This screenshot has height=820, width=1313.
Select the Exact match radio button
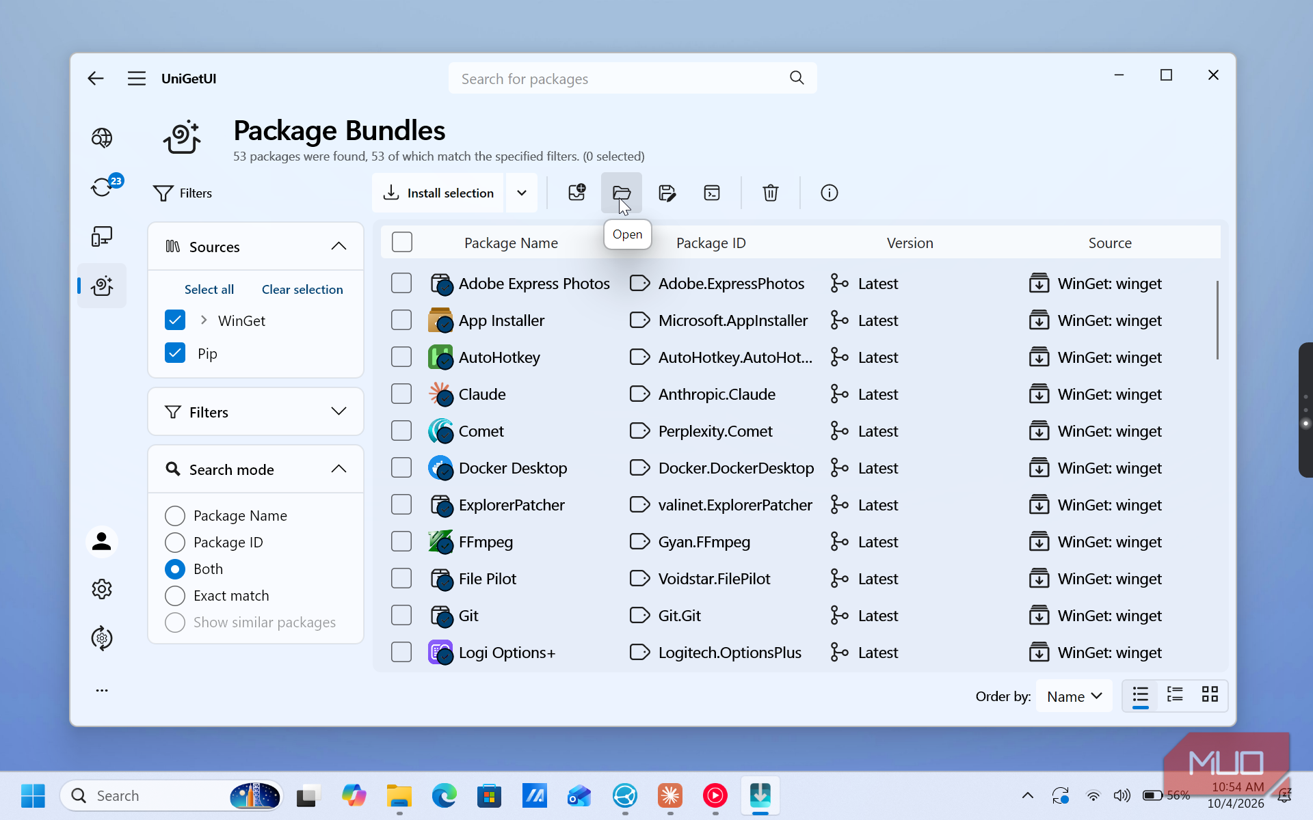[x=175, y=595]
